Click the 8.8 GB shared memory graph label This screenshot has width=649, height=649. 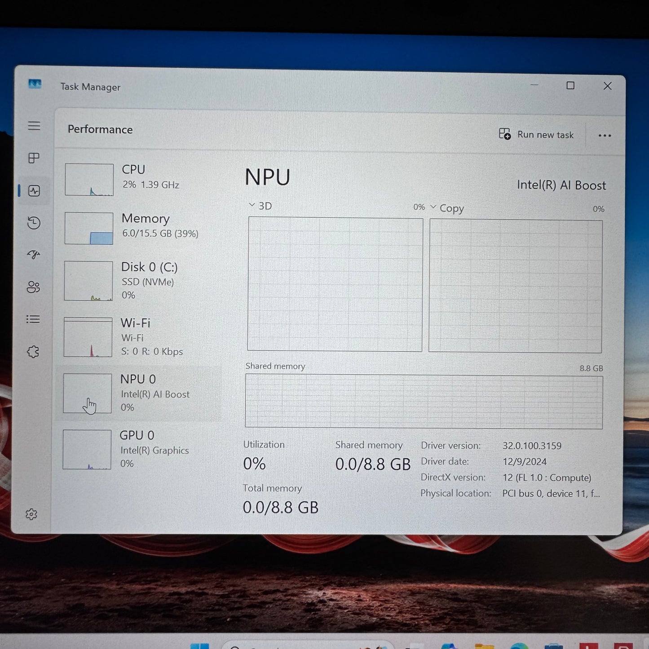coord(591,368)
